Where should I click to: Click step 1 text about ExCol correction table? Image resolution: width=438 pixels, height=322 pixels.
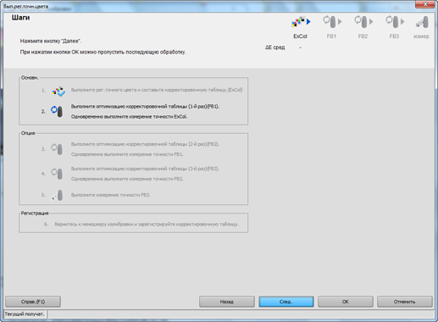(157, 90)
